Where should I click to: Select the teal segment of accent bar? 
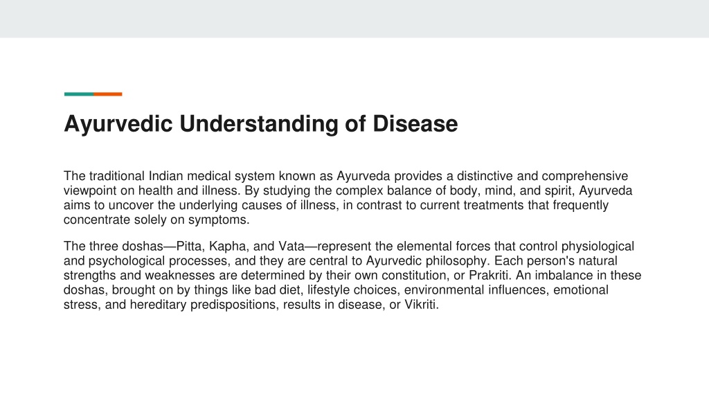79,94
